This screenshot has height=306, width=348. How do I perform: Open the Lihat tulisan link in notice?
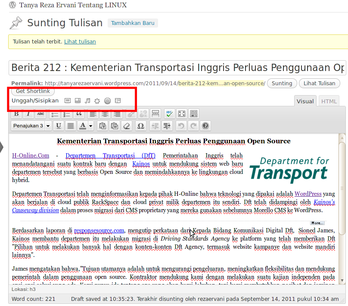click(x=80, y=41)
